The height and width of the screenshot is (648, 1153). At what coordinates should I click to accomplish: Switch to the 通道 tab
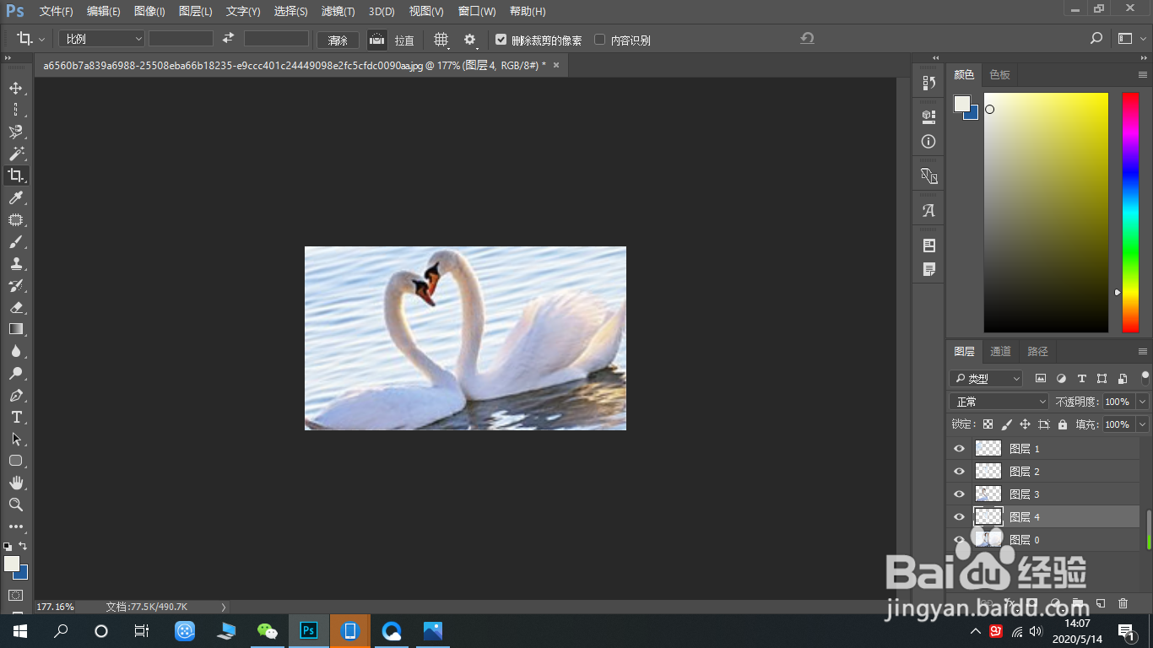[x=1000, y=352]
